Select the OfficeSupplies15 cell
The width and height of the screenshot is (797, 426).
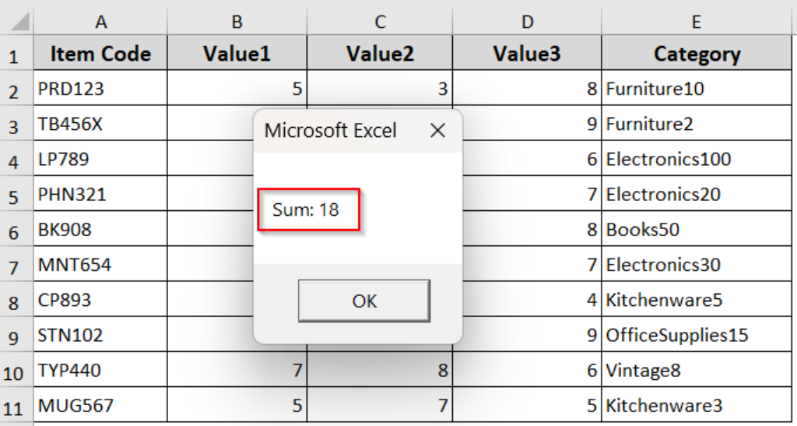point(696,335)
